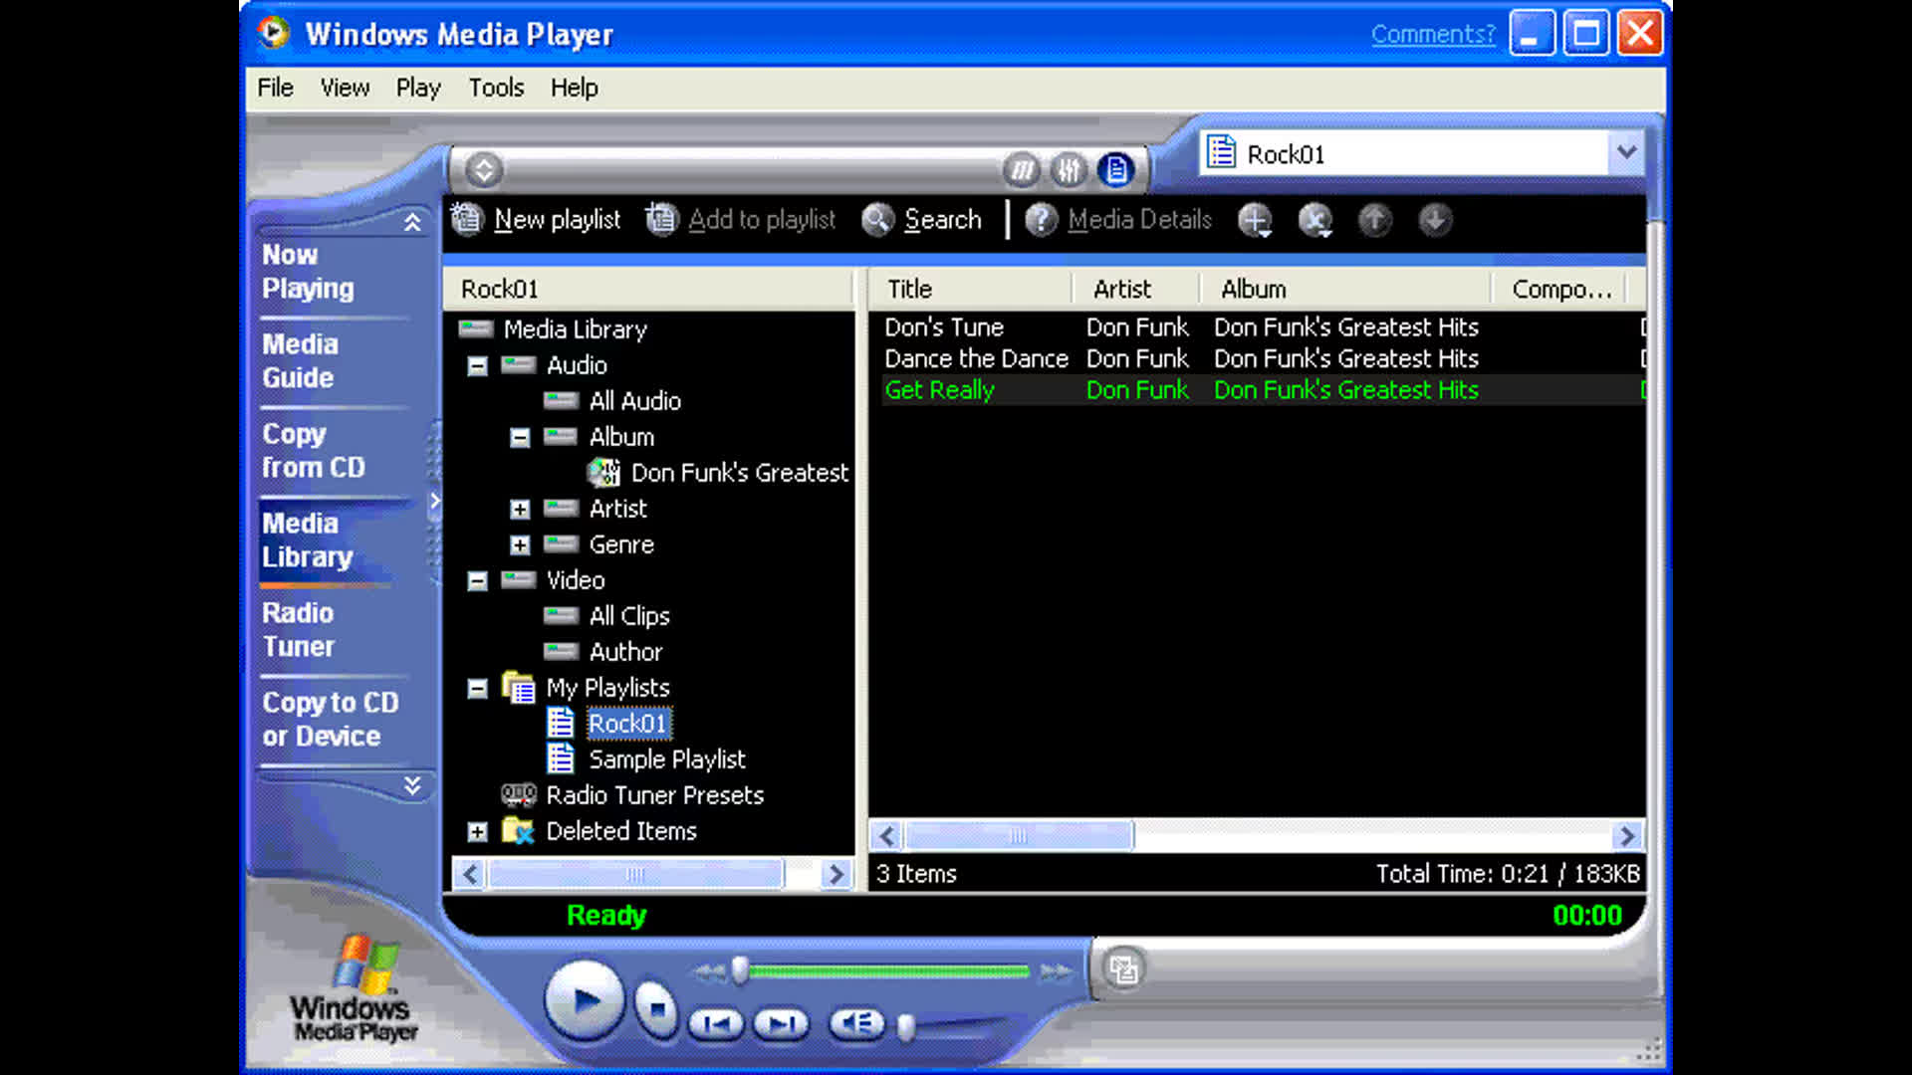Image resolution: width=1912 pixels, height=1075 pixels.
Task: Click the Comments? link
Action: tap(1433, 34)
